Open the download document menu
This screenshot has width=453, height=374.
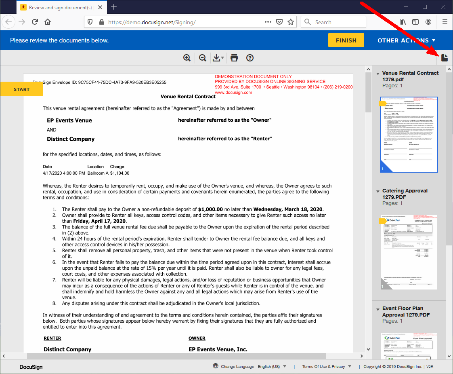click(218, 58)
